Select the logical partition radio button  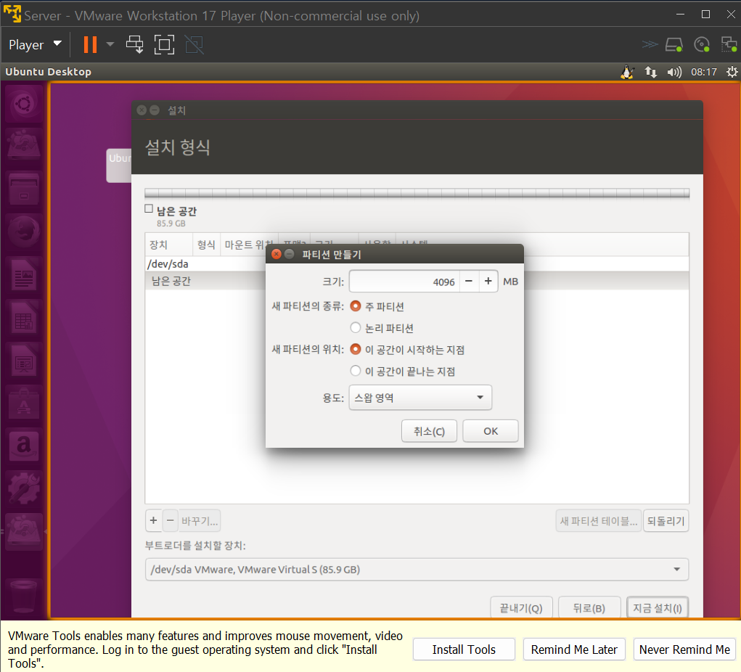tap(356, 327)
